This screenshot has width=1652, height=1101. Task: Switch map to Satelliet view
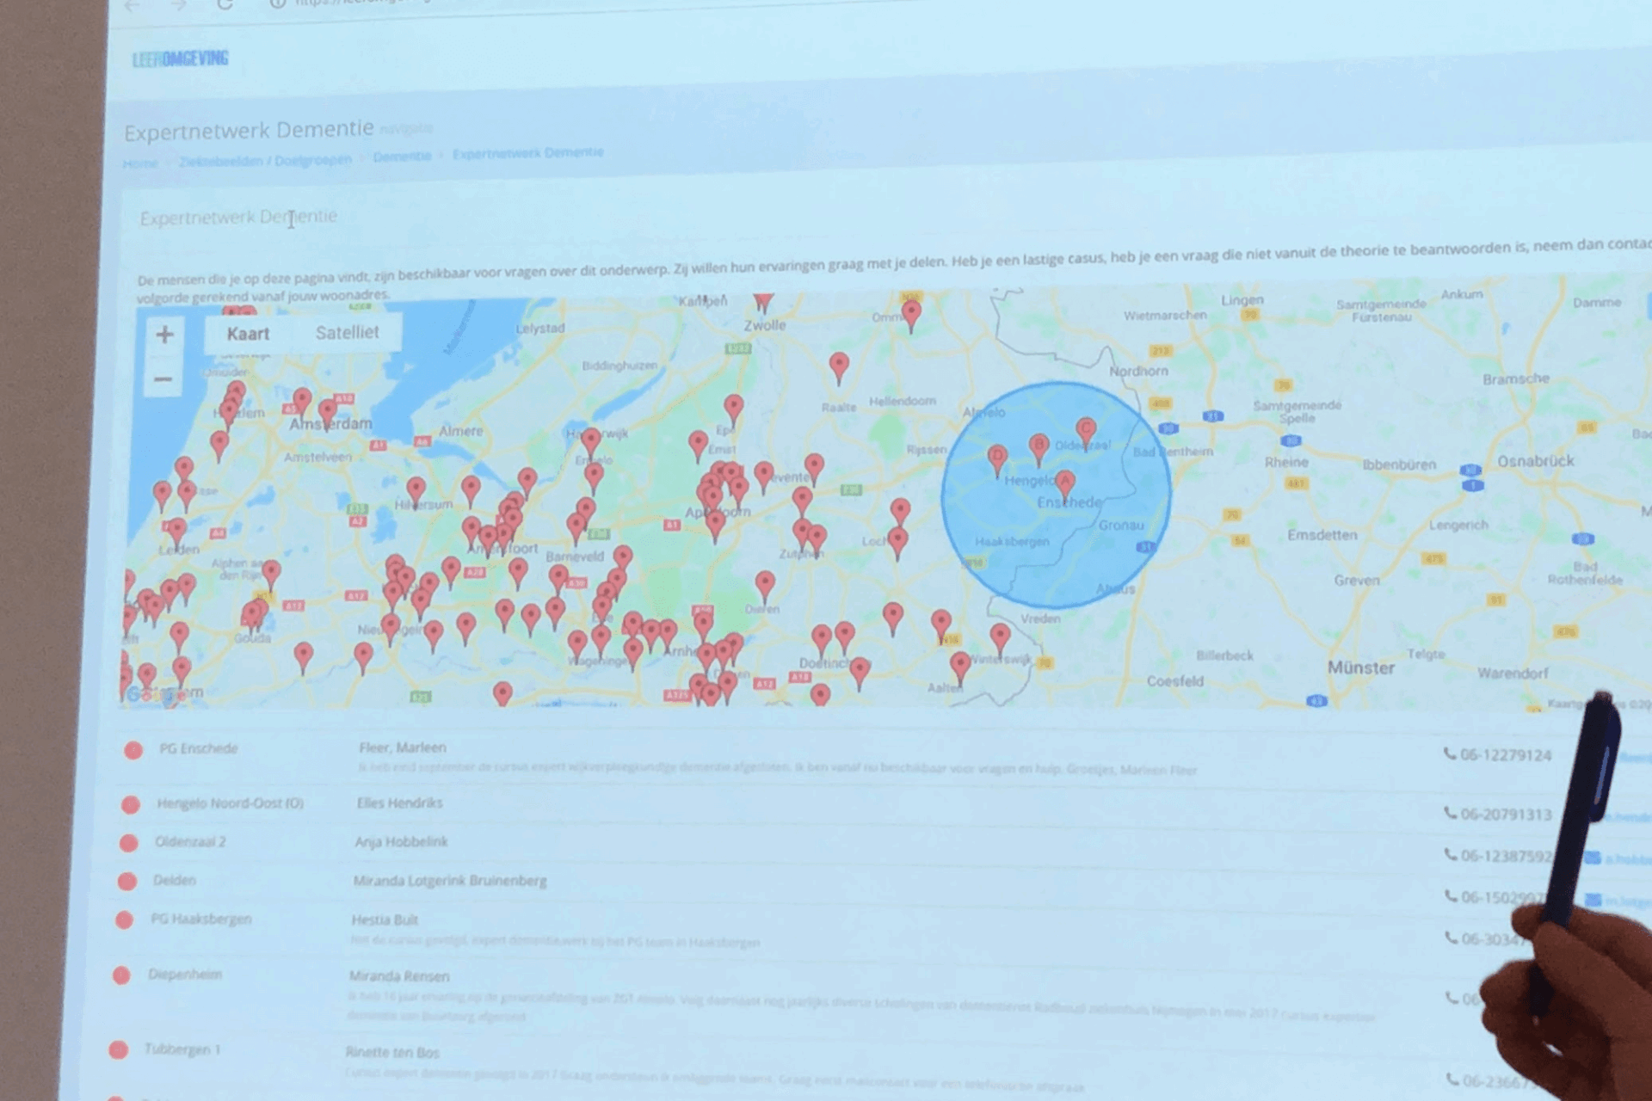[x=347, y=333]
